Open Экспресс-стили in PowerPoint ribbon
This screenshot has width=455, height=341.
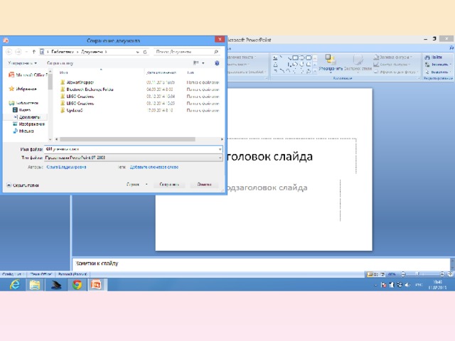358,64
